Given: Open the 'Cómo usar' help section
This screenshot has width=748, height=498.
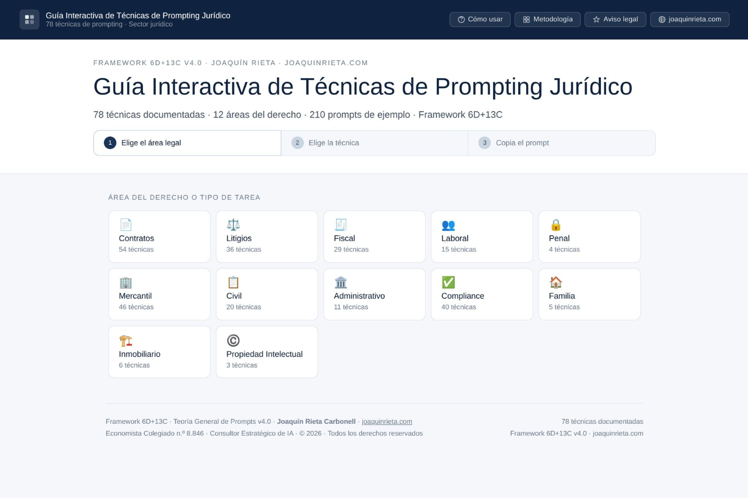Looking at the screenshot, I should point(480,19).
